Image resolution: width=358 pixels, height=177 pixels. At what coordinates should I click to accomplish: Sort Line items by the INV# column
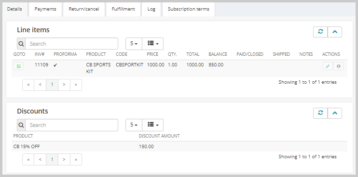(x=39, y=54)
